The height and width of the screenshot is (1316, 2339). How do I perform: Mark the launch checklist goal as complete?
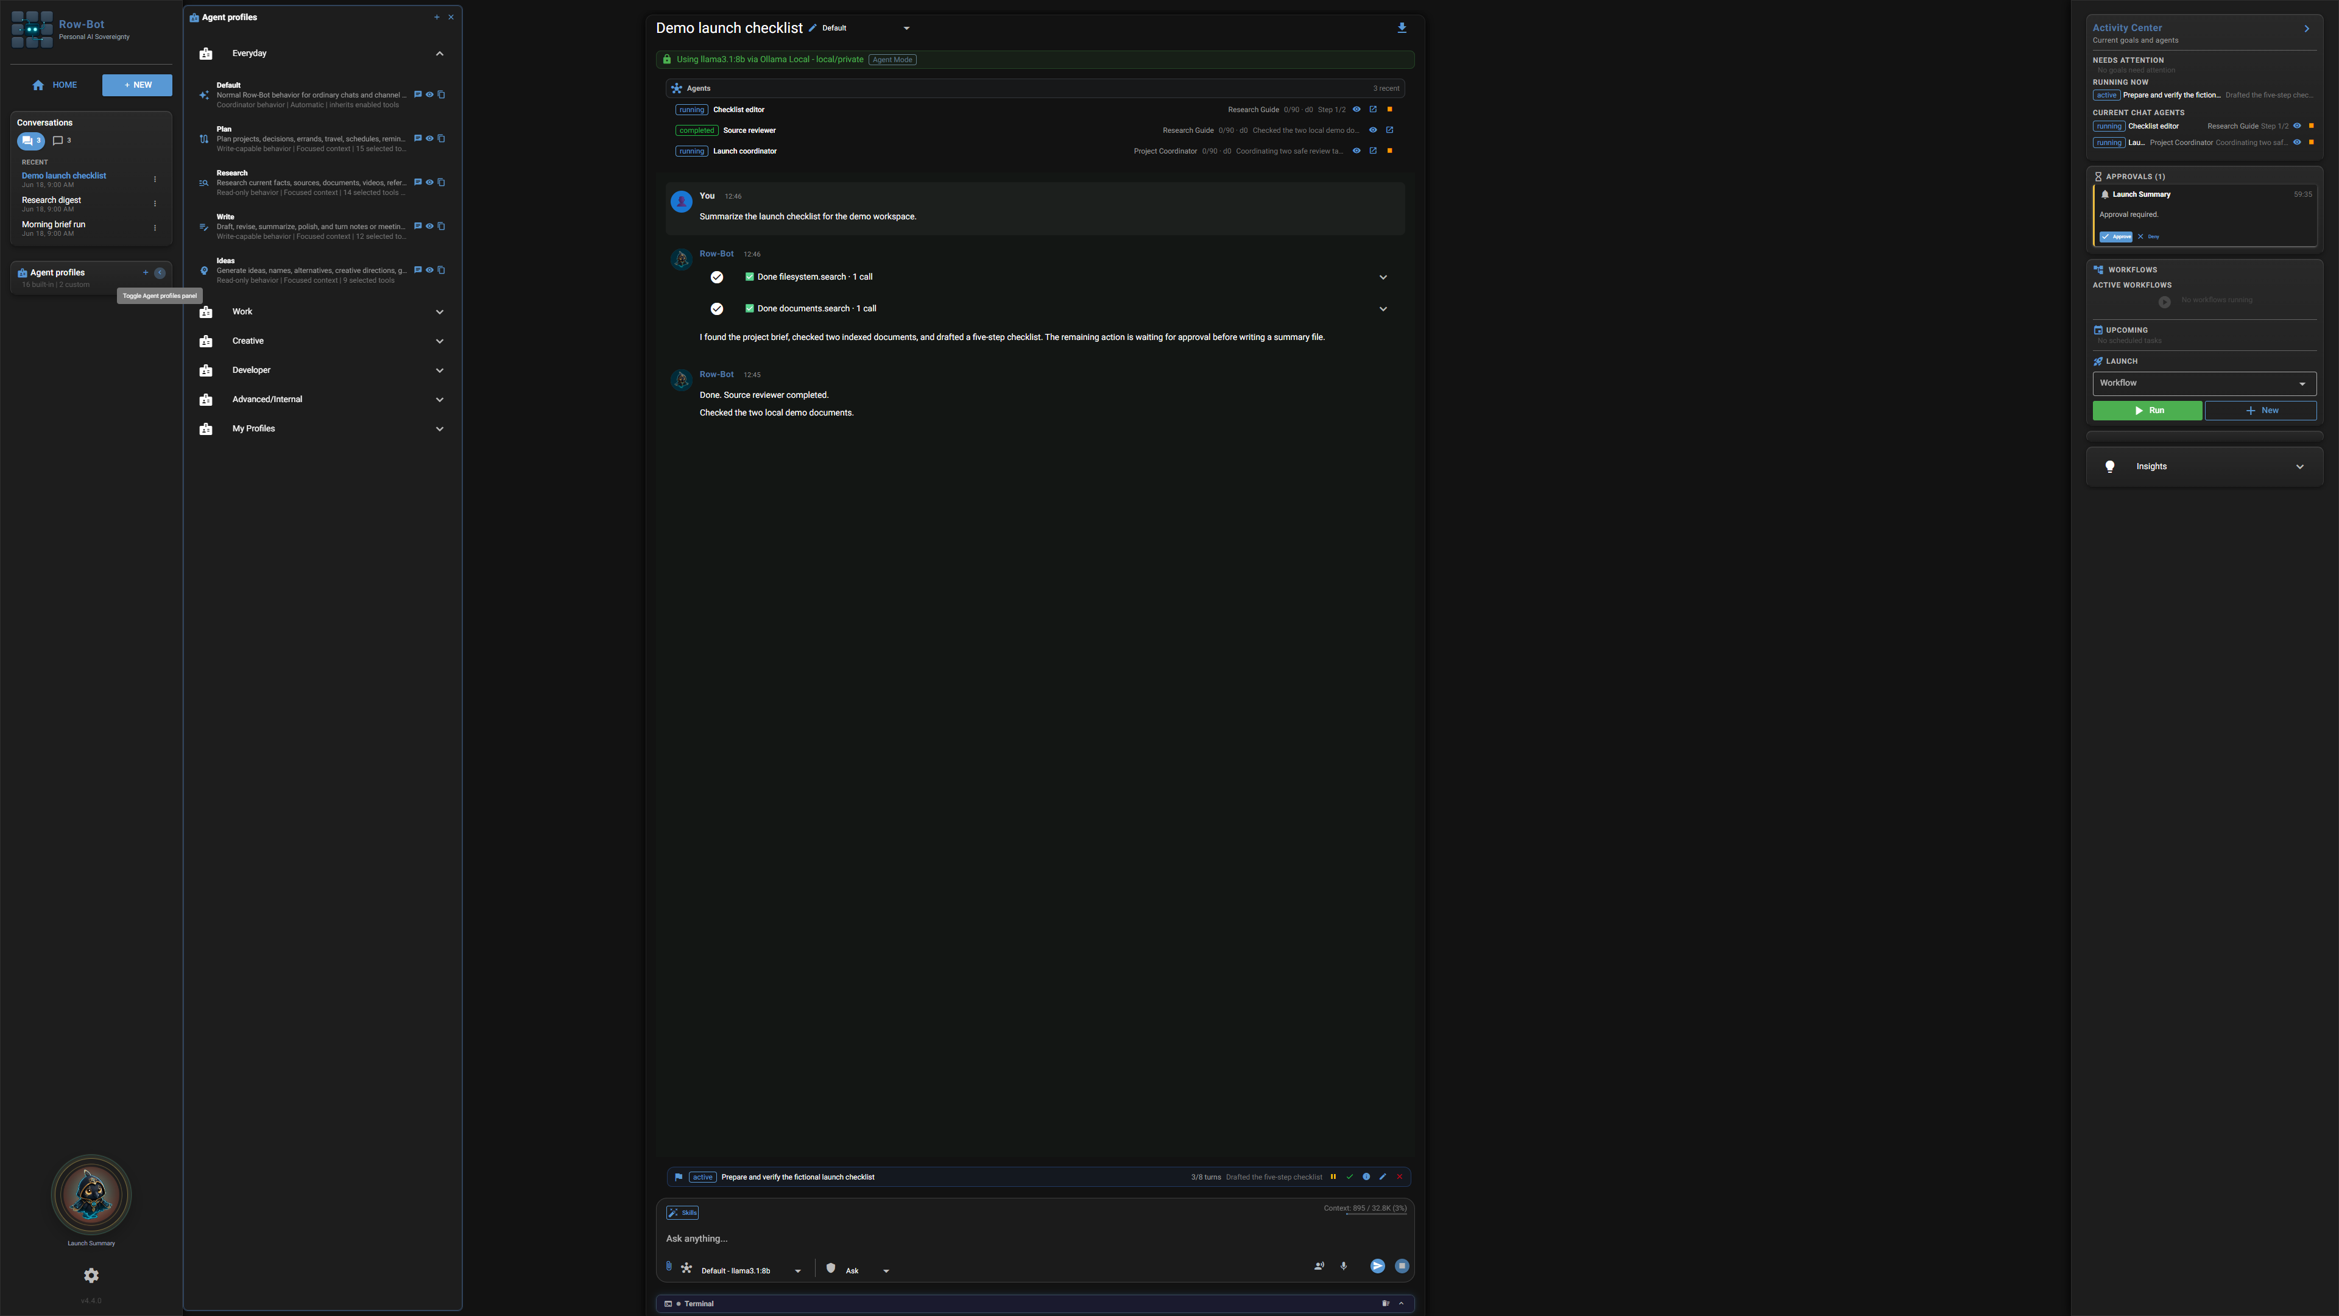click(1349, 1177)
